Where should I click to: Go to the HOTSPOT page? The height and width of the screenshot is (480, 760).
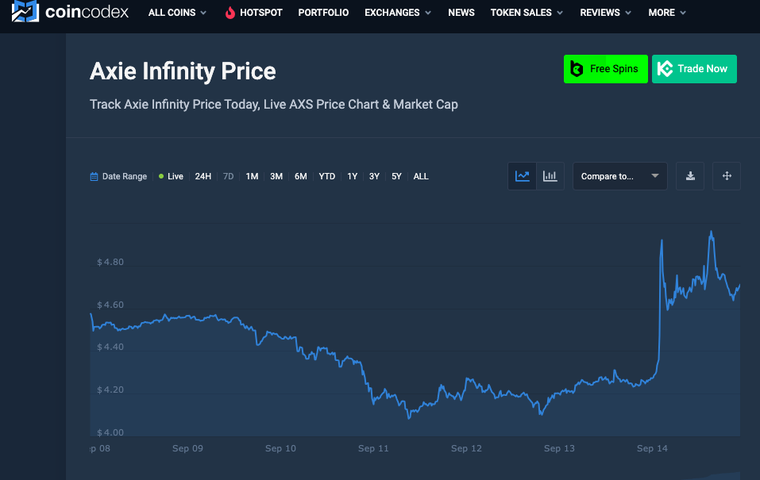click(x=261, y=13)
